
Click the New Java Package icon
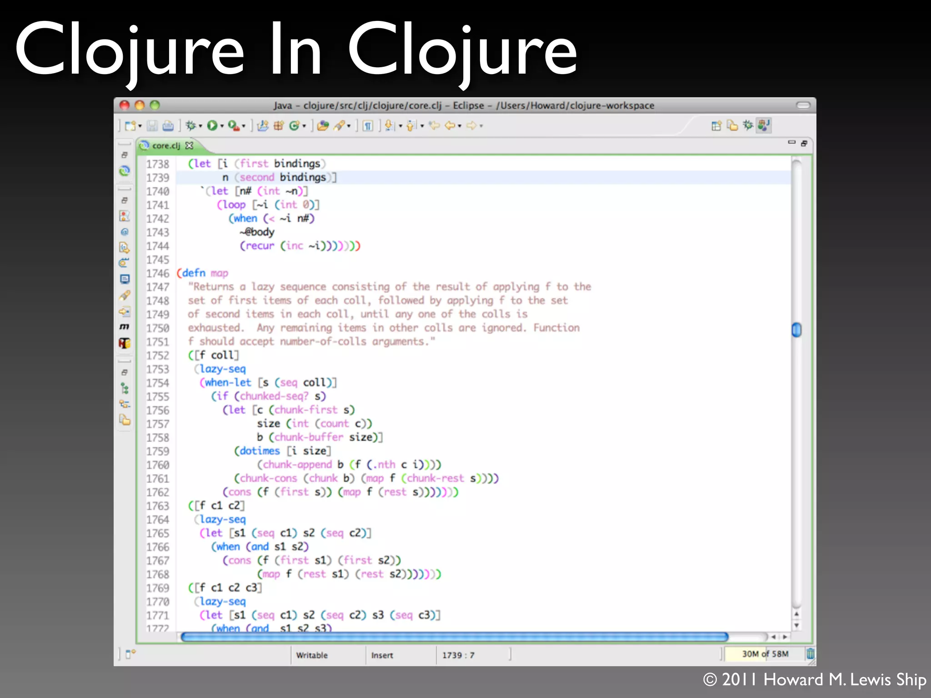pyautogui.click(x=278, y=125)
